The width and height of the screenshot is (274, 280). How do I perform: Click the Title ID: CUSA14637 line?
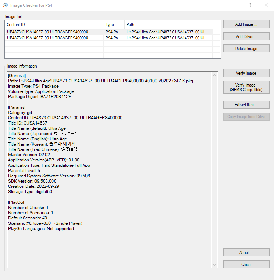tap(28, 123)
